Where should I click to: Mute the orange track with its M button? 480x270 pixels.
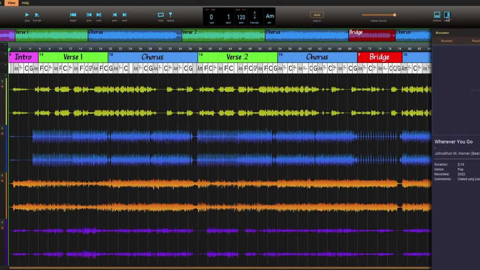click(x=2, y=181)
